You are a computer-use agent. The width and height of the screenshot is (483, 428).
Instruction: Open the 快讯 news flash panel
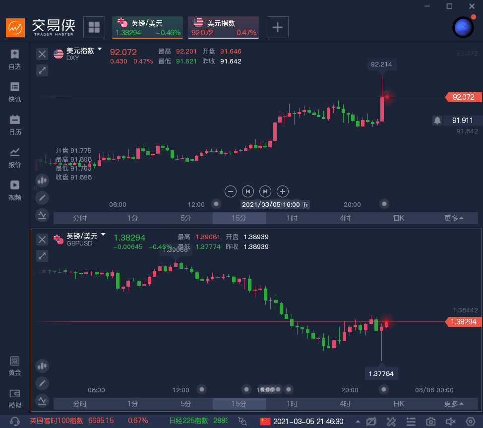point(15,92)
